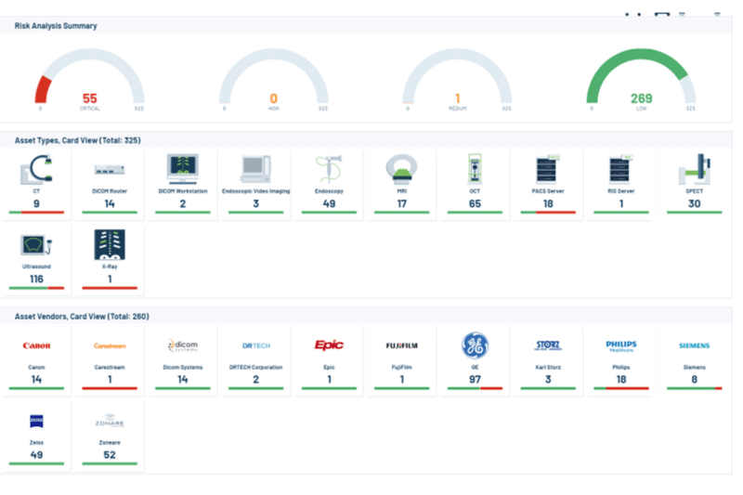Viewport: 743px width, 495px height.
Task: Click the Zeiss count 49
Action: point(36,455)
